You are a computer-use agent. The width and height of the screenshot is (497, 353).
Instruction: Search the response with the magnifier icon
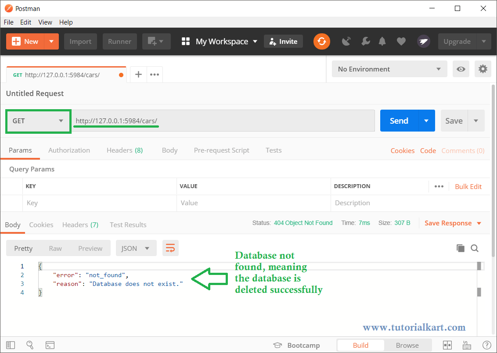pyautogui.click(x=475, y=248)
